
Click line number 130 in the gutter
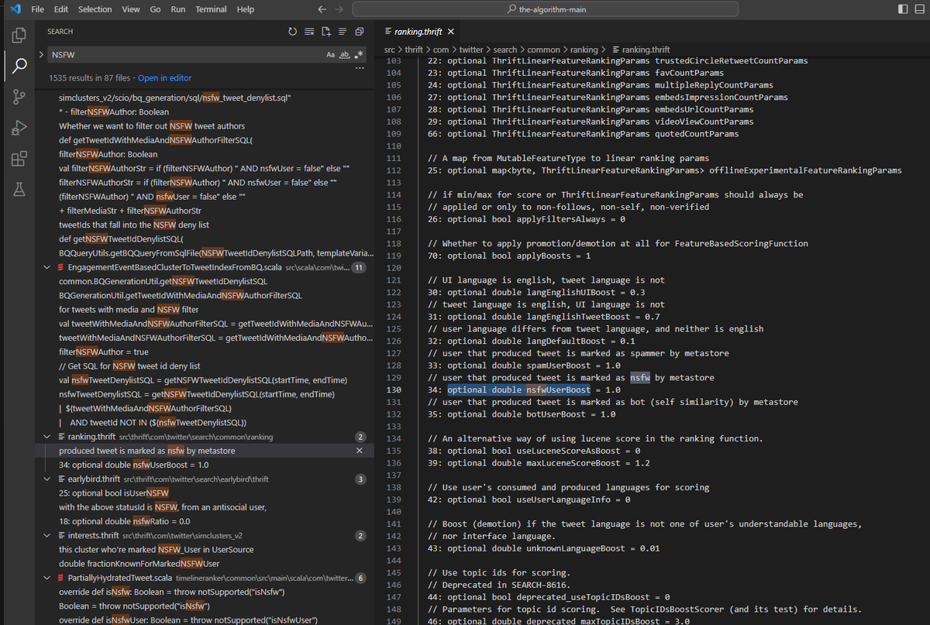[393, 390]
